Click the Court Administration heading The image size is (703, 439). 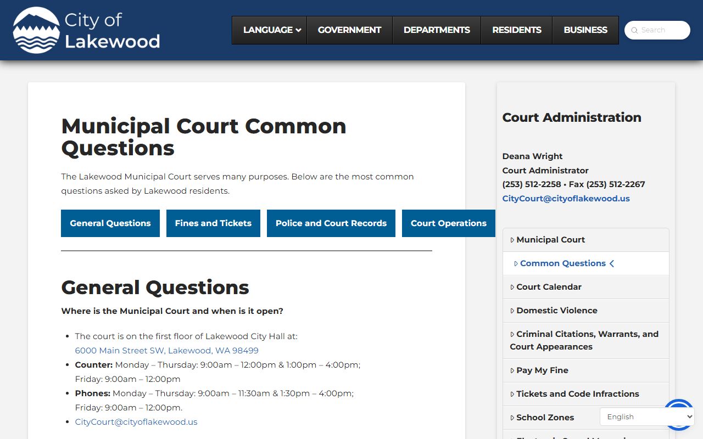[x=572, y=117]
